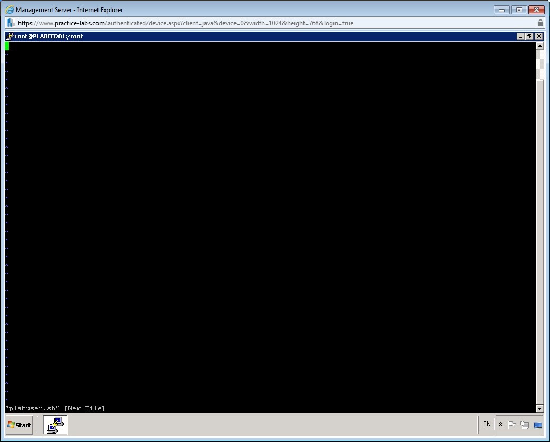Click the scroll-down arrow on the terminal scrollbar
Image resolution: width=550 pixels, height=442 pixels.
(540, 408)
